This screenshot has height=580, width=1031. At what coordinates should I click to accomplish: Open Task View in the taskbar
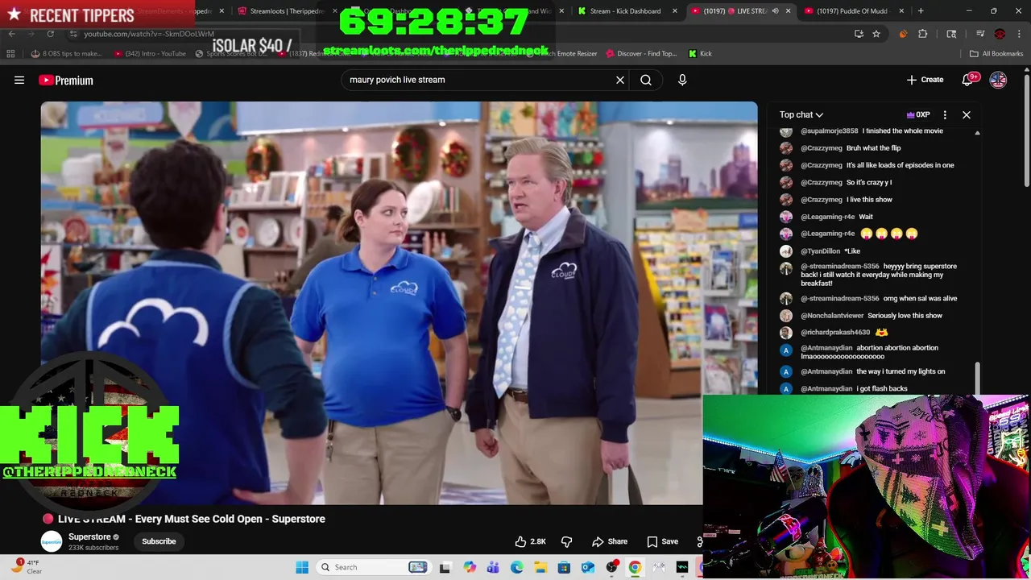point(445,567)
